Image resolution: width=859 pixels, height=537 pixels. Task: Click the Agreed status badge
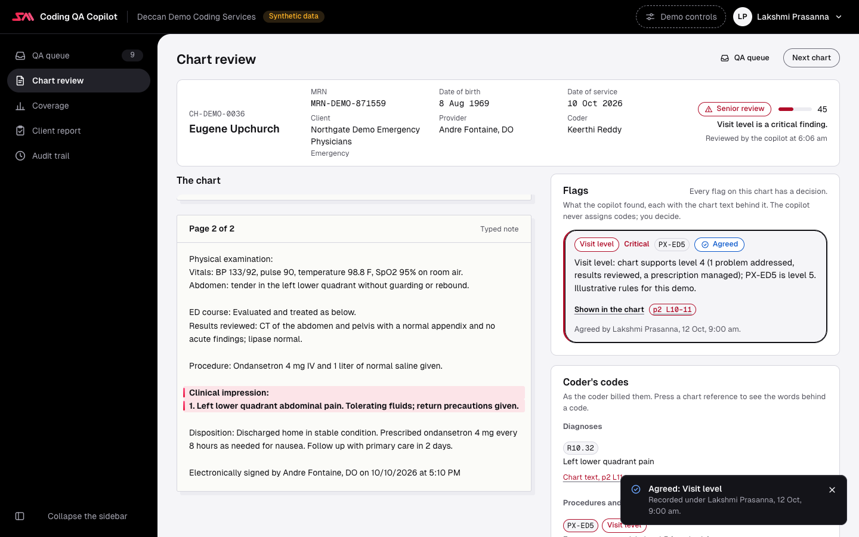pyautogui.click(x=719, y=244)
